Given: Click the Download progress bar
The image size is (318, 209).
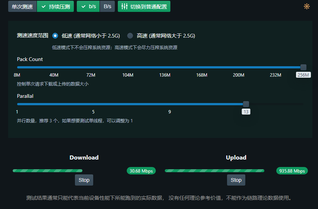Looking at the screenshot, I should point(47,171).
